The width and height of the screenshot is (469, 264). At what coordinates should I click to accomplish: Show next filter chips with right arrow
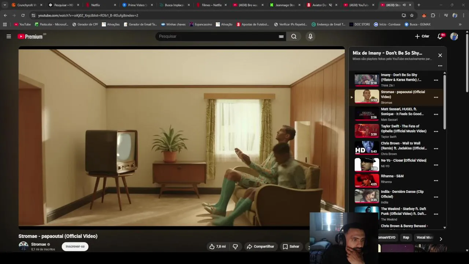point(441,239)
